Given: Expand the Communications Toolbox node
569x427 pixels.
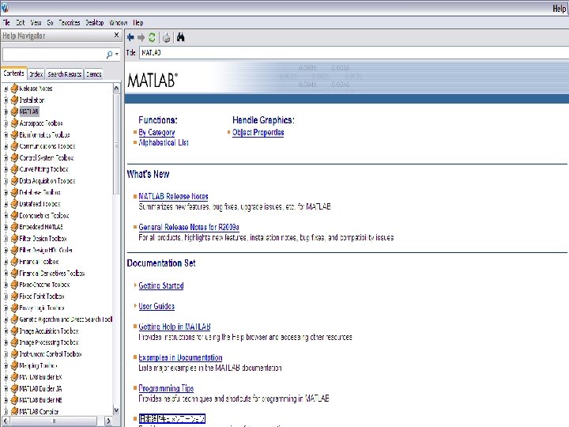Looking at the screenshot, I should point(6,146).
